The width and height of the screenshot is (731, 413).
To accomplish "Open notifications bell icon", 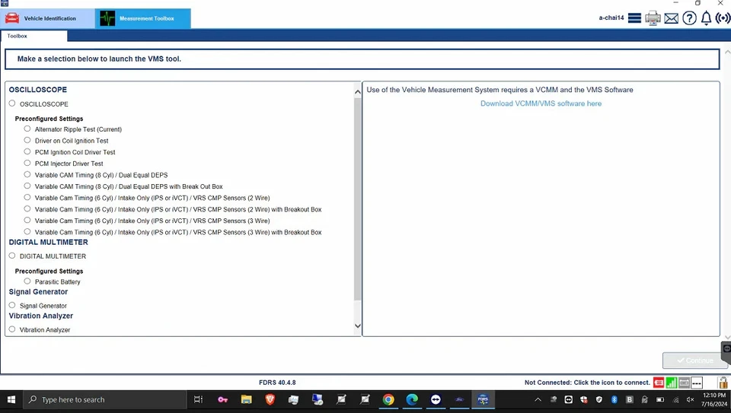I will click(707, 18).
